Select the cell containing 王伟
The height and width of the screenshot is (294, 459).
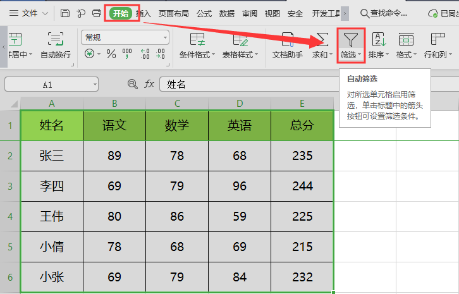pos(52,217)
